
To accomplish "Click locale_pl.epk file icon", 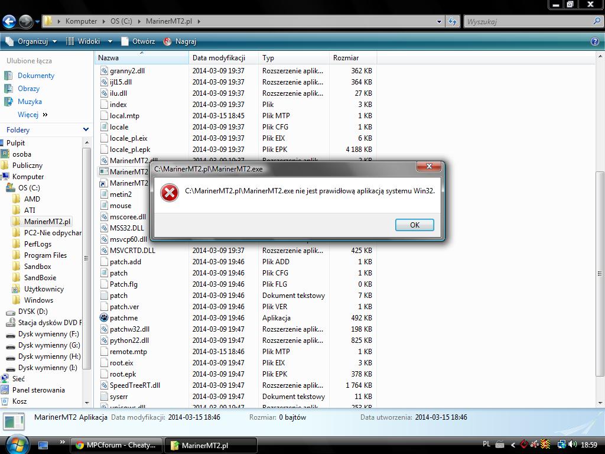I will point(104,150).
